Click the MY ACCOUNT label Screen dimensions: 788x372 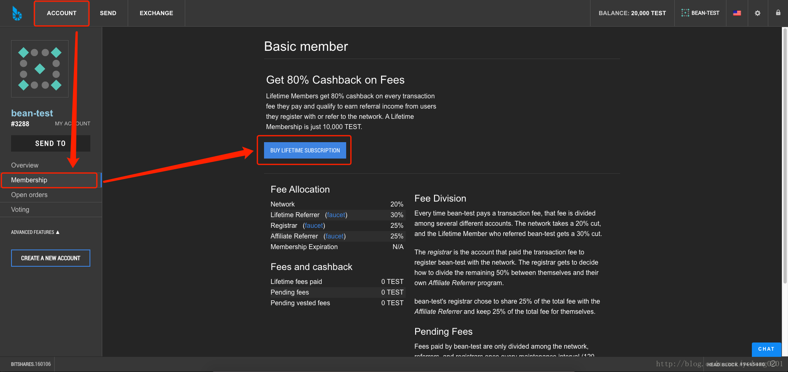coord(73,123)
